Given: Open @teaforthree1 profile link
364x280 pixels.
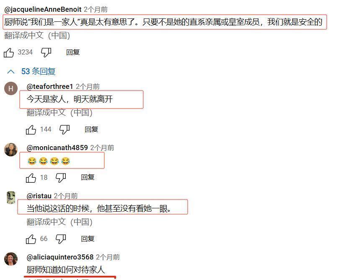Looking at the screenshot, I should click(x=50, y=86).
